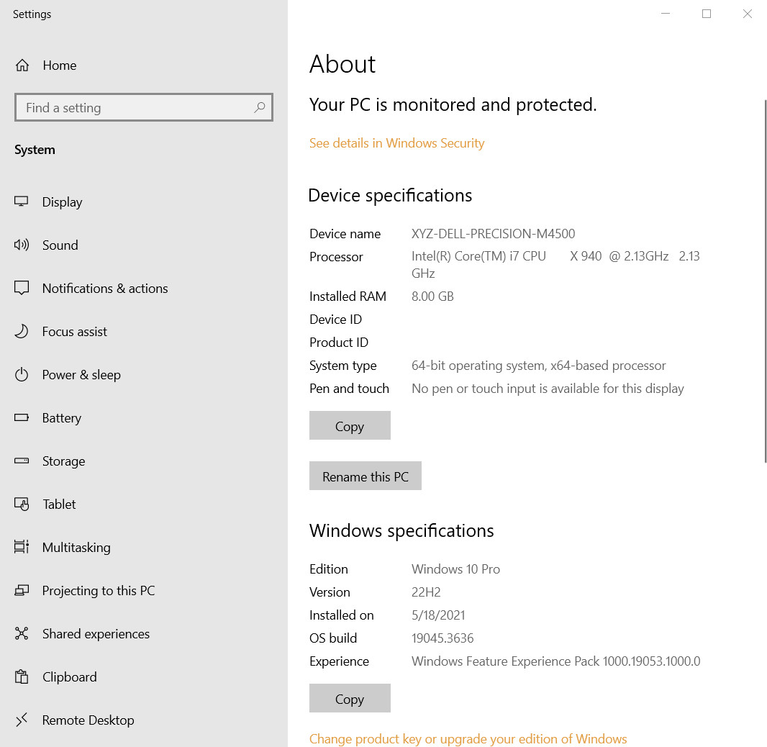
Task: Click the Product ID label
Action: point(339,342)
